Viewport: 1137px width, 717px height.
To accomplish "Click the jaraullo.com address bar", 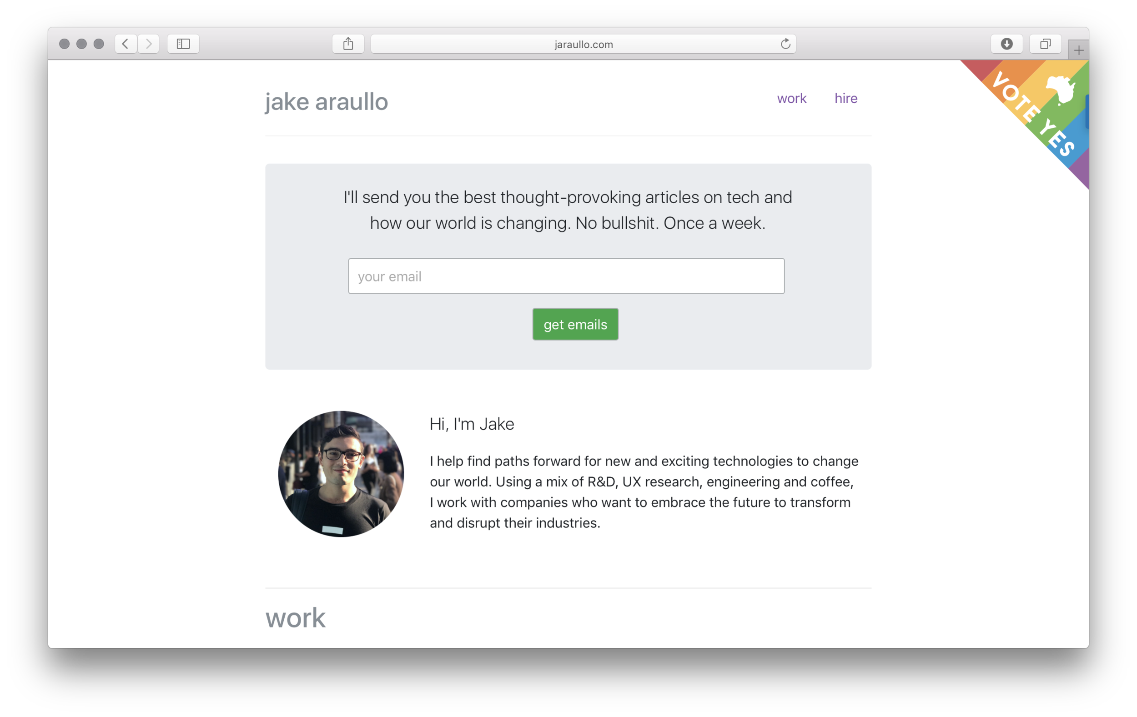I will (584, 44).
